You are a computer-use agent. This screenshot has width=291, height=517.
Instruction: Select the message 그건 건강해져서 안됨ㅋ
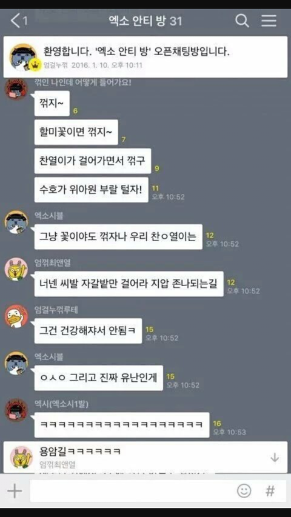[88, 331]
